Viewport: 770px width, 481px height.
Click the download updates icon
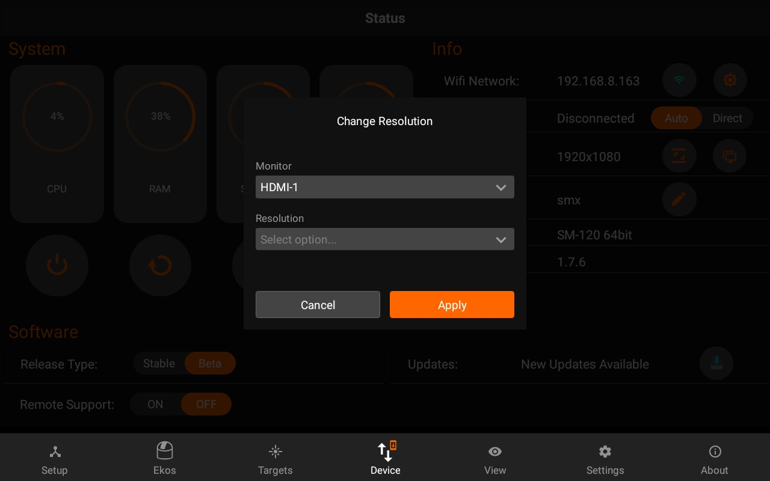pos(716,363)
